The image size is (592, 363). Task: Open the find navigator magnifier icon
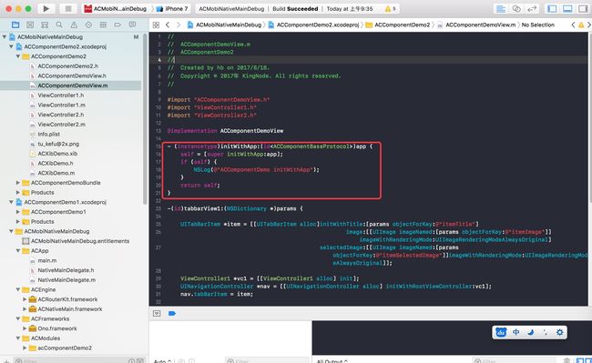[59, 25]
